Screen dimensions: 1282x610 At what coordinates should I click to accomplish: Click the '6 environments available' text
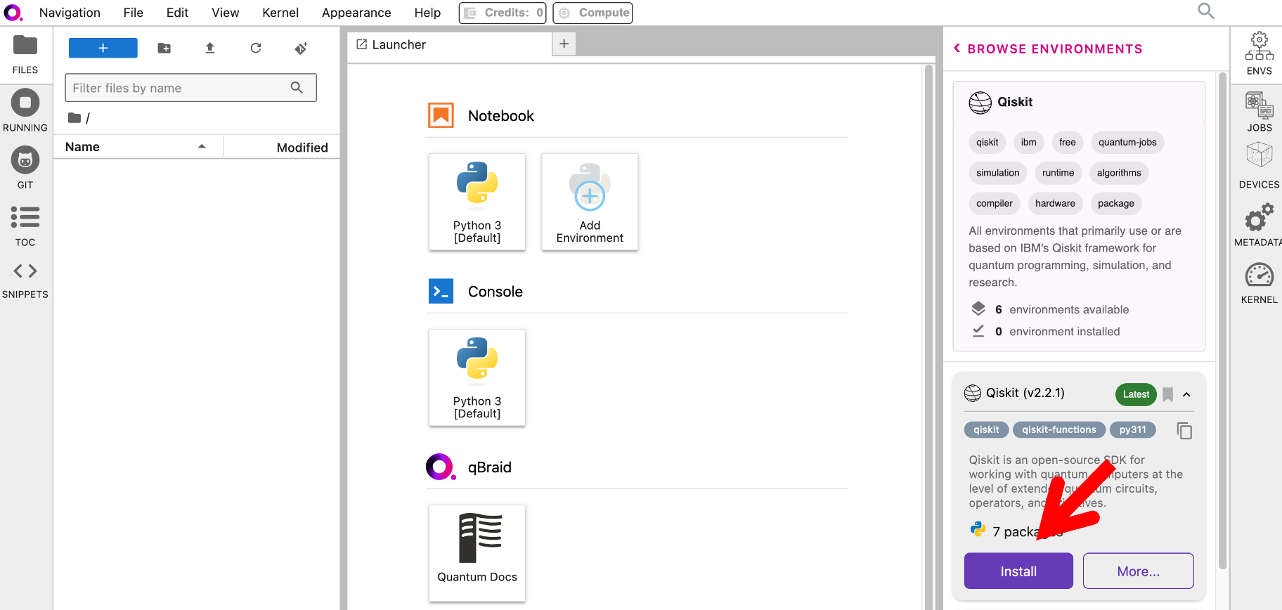pos(1062,310)
